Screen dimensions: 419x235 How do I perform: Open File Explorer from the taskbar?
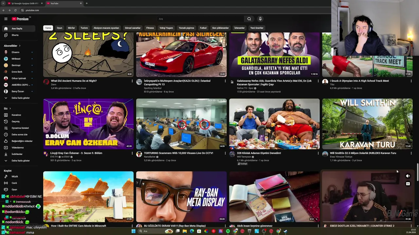click(185, 231)
